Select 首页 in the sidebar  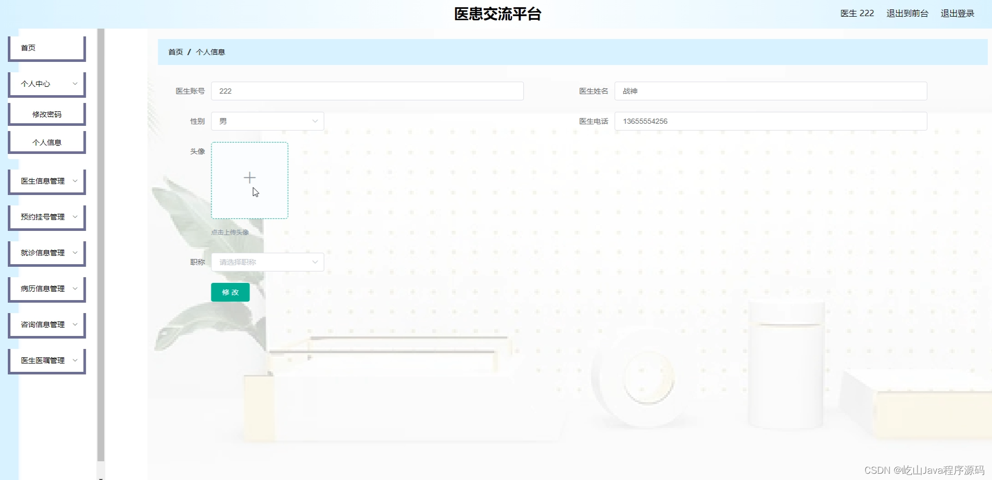(x=46, y=47)
